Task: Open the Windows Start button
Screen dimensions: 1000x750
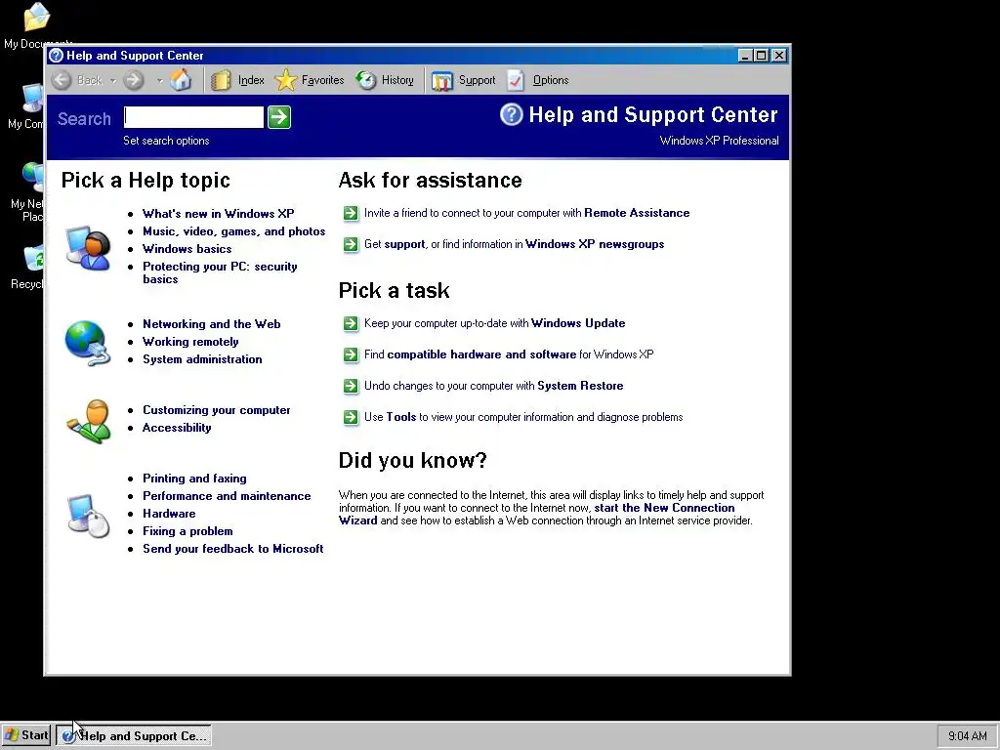Action: pyautogui.click(x=25, y=735)
